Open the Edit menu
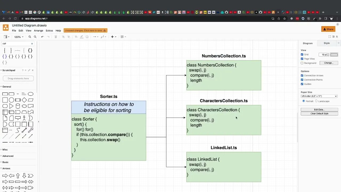This screenshot has width=341, height=192. pyautogui.click(x=21, y=31)
